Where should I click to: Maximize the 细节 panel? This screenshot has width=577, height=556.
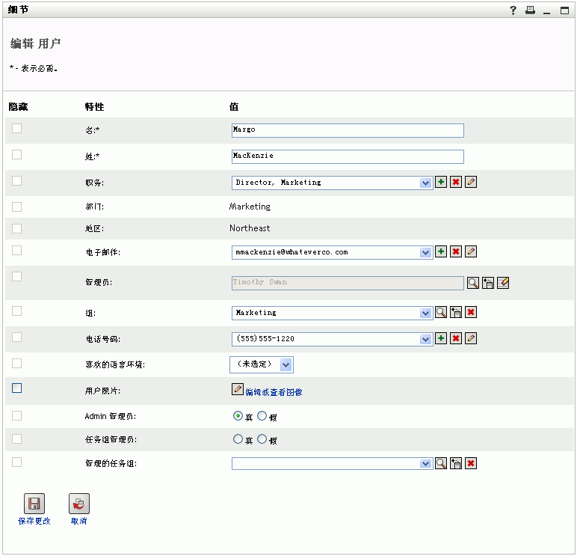(x=564, y=10)
